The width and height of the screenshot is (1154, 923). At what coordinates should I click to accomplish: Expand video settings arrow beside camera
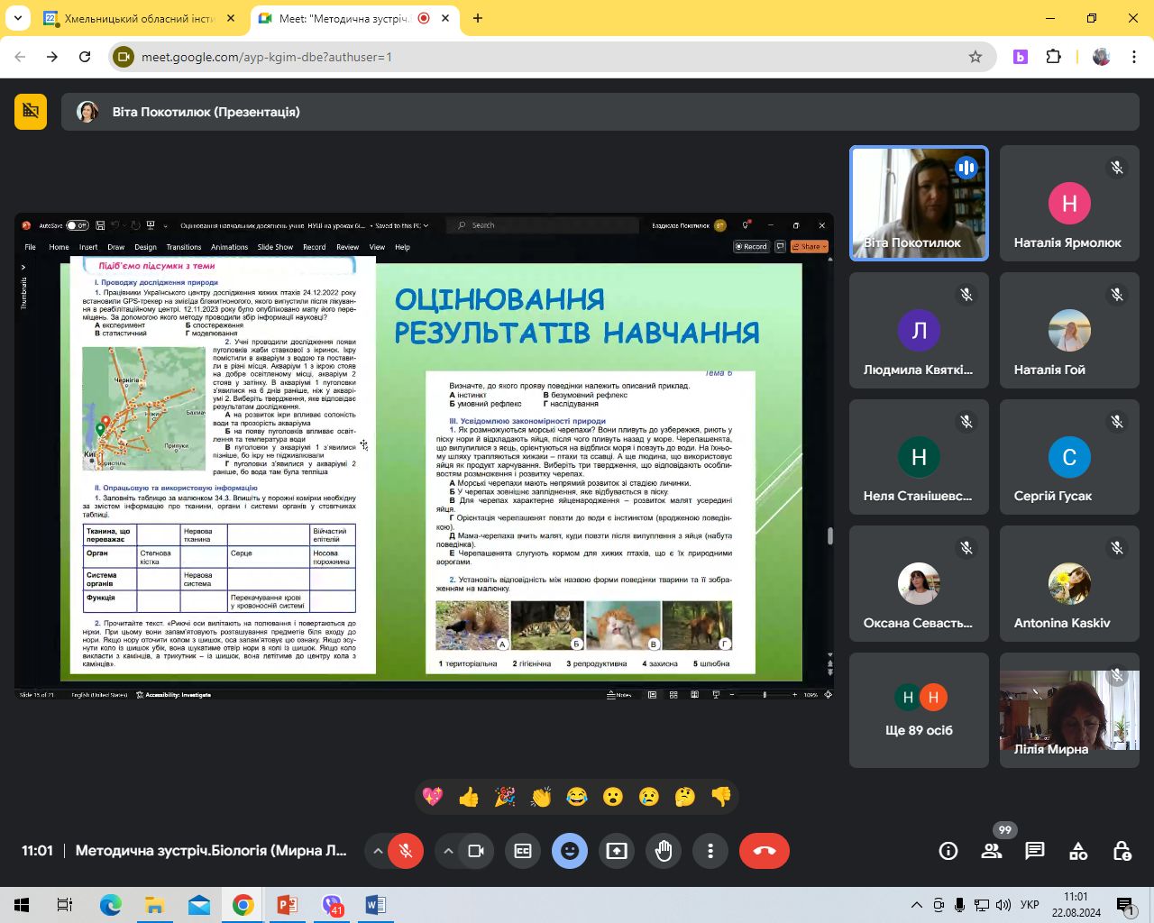pos(448,851)
